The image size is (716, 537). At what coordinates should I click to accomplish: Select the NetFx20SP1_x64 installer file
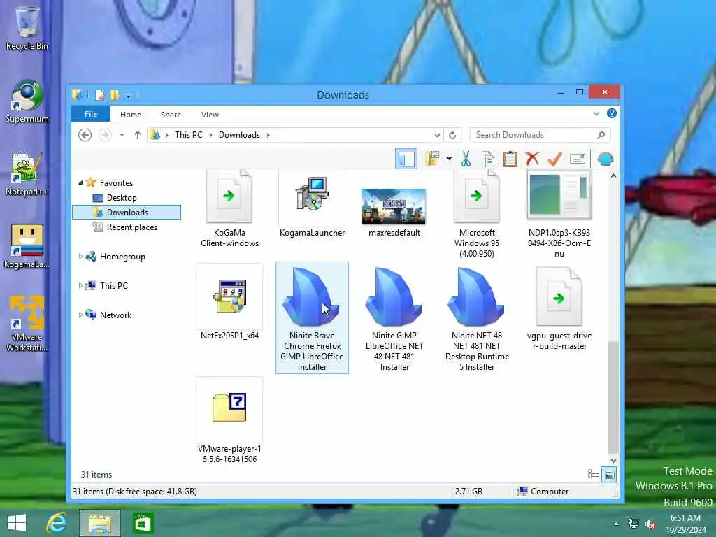tap(229, 302)
